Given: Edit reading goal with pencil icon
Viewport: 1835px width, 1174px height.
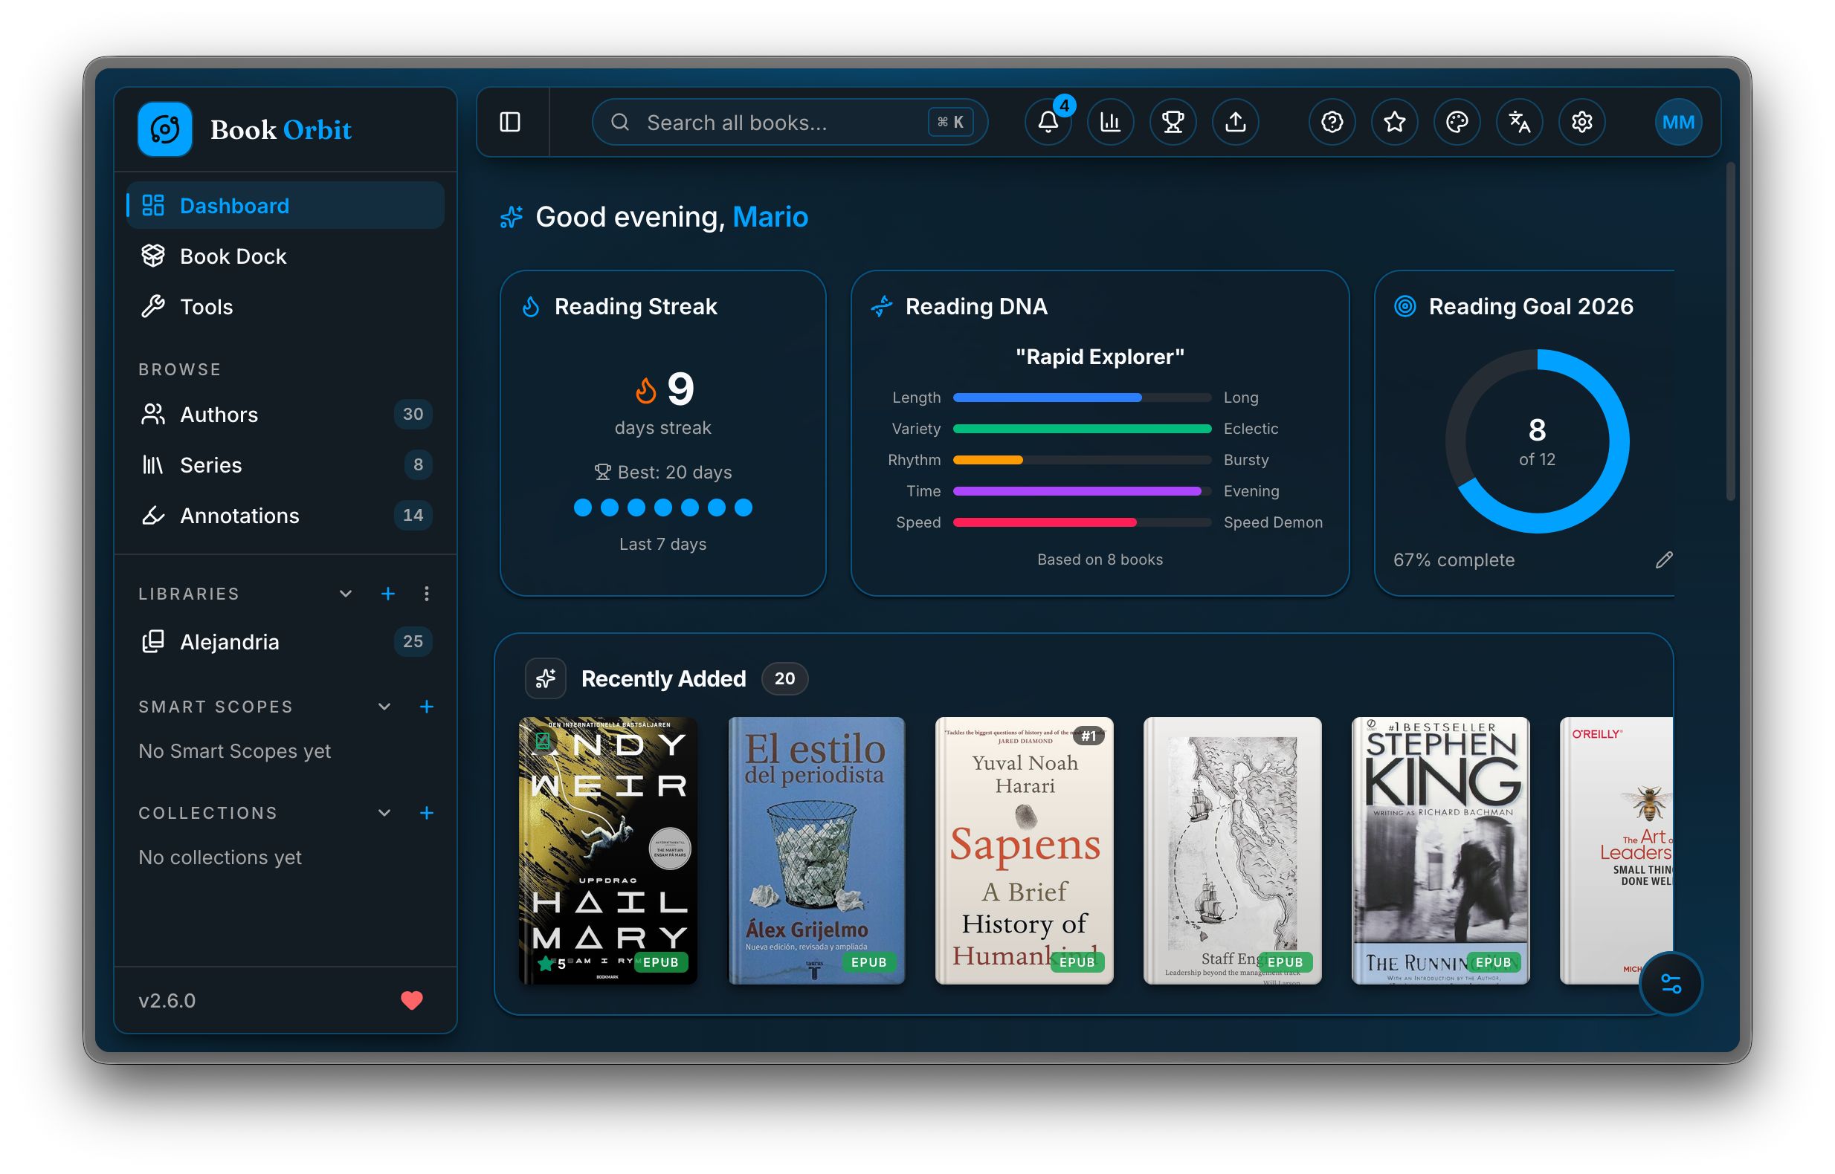Looking at the screenshot, I should click(1664, 560).
